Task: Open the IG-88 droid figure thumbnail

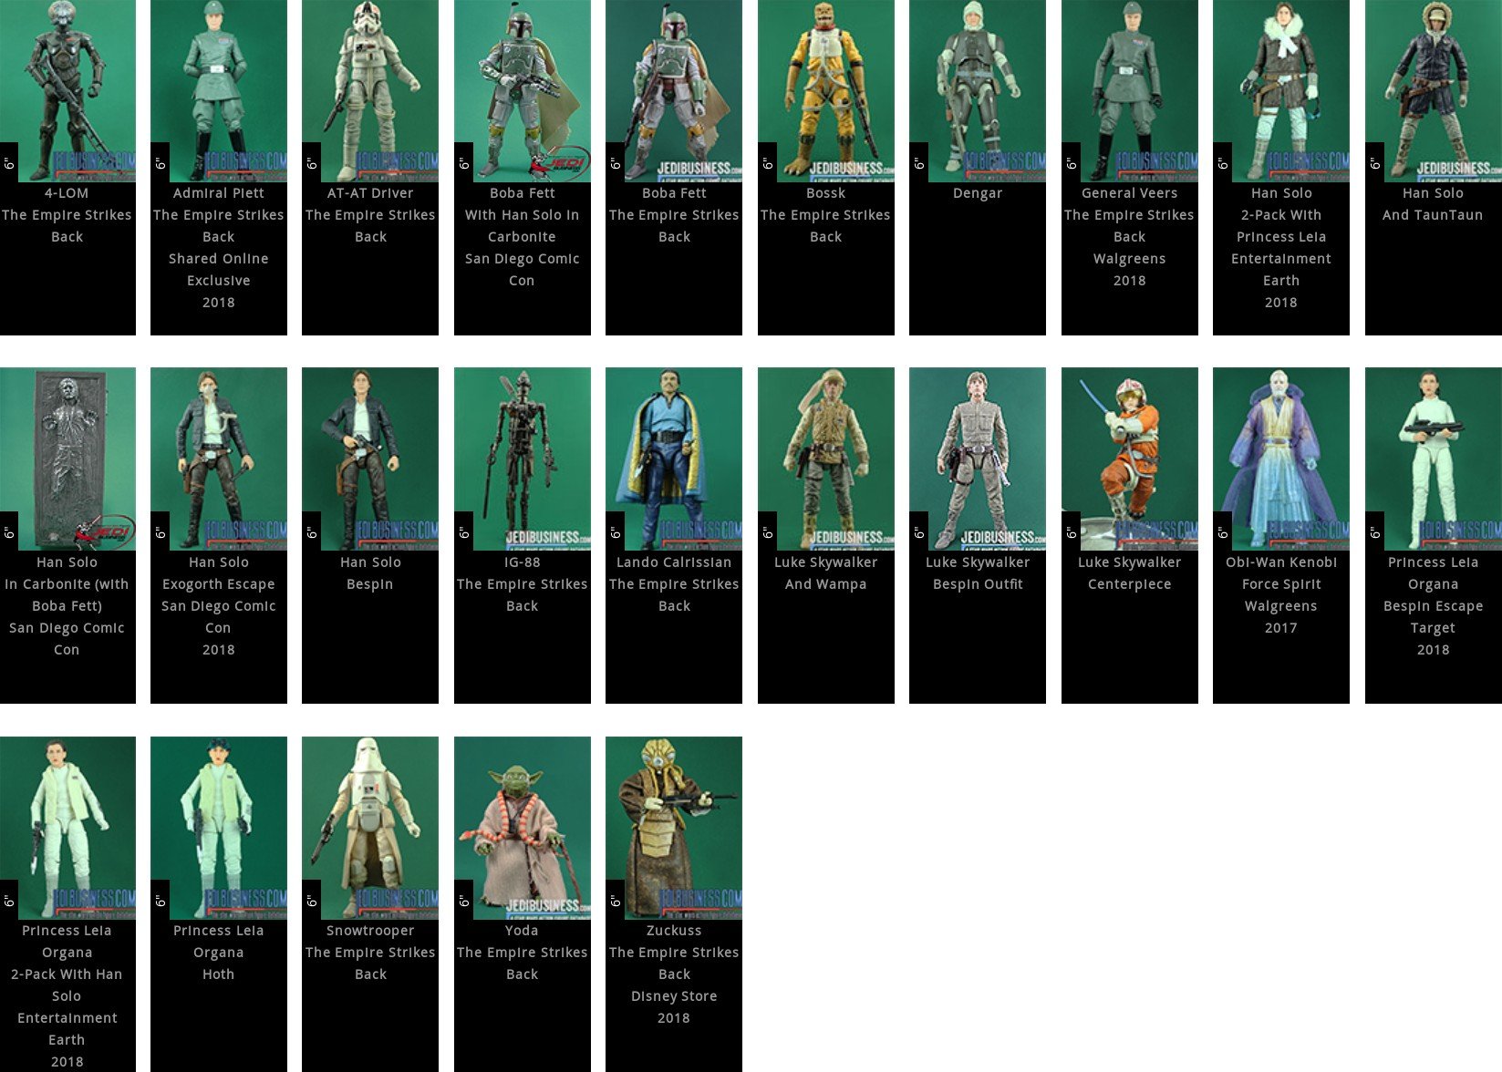Action: coord(523,459)
